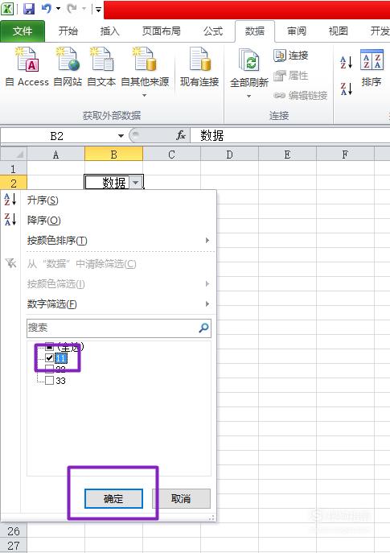The width and height of the screenshot is (390, 553).
Task: Switch to the 视图 ribbon tab
Action: pyautogui.click(x=338, y=31)
